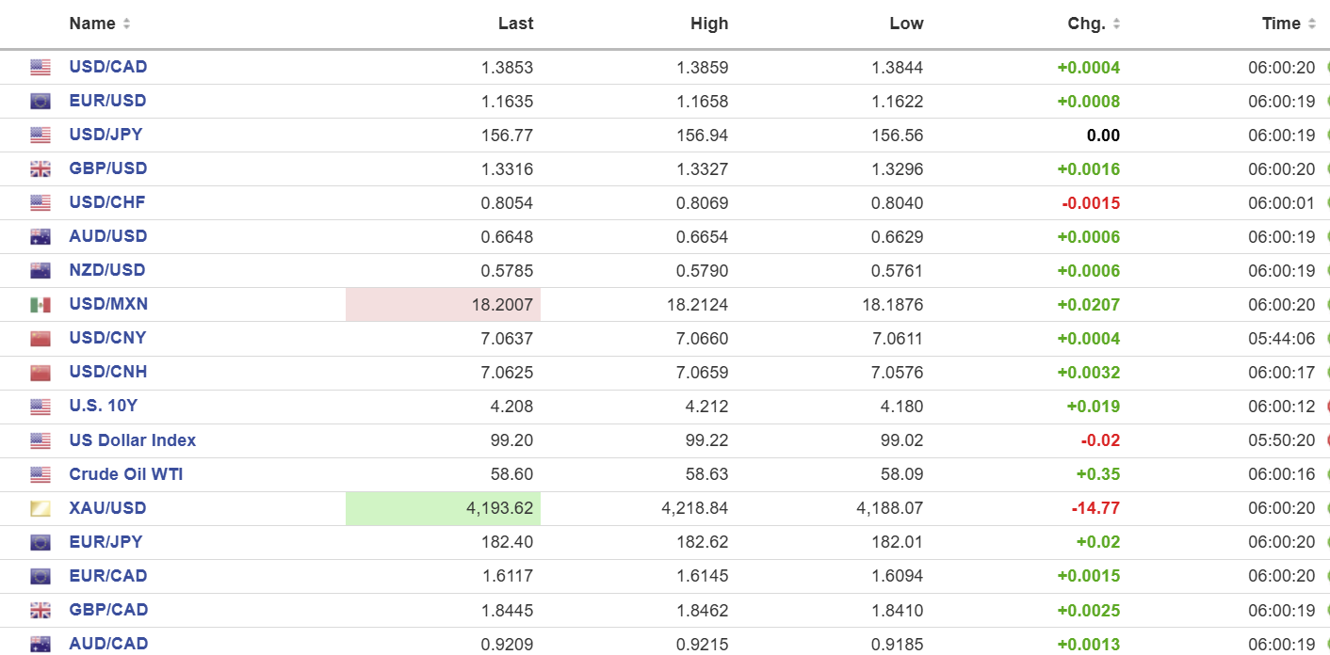Click the green highlighted XAU/USD last price
This screenshot has height=655, width=1330.
point(499,509)
